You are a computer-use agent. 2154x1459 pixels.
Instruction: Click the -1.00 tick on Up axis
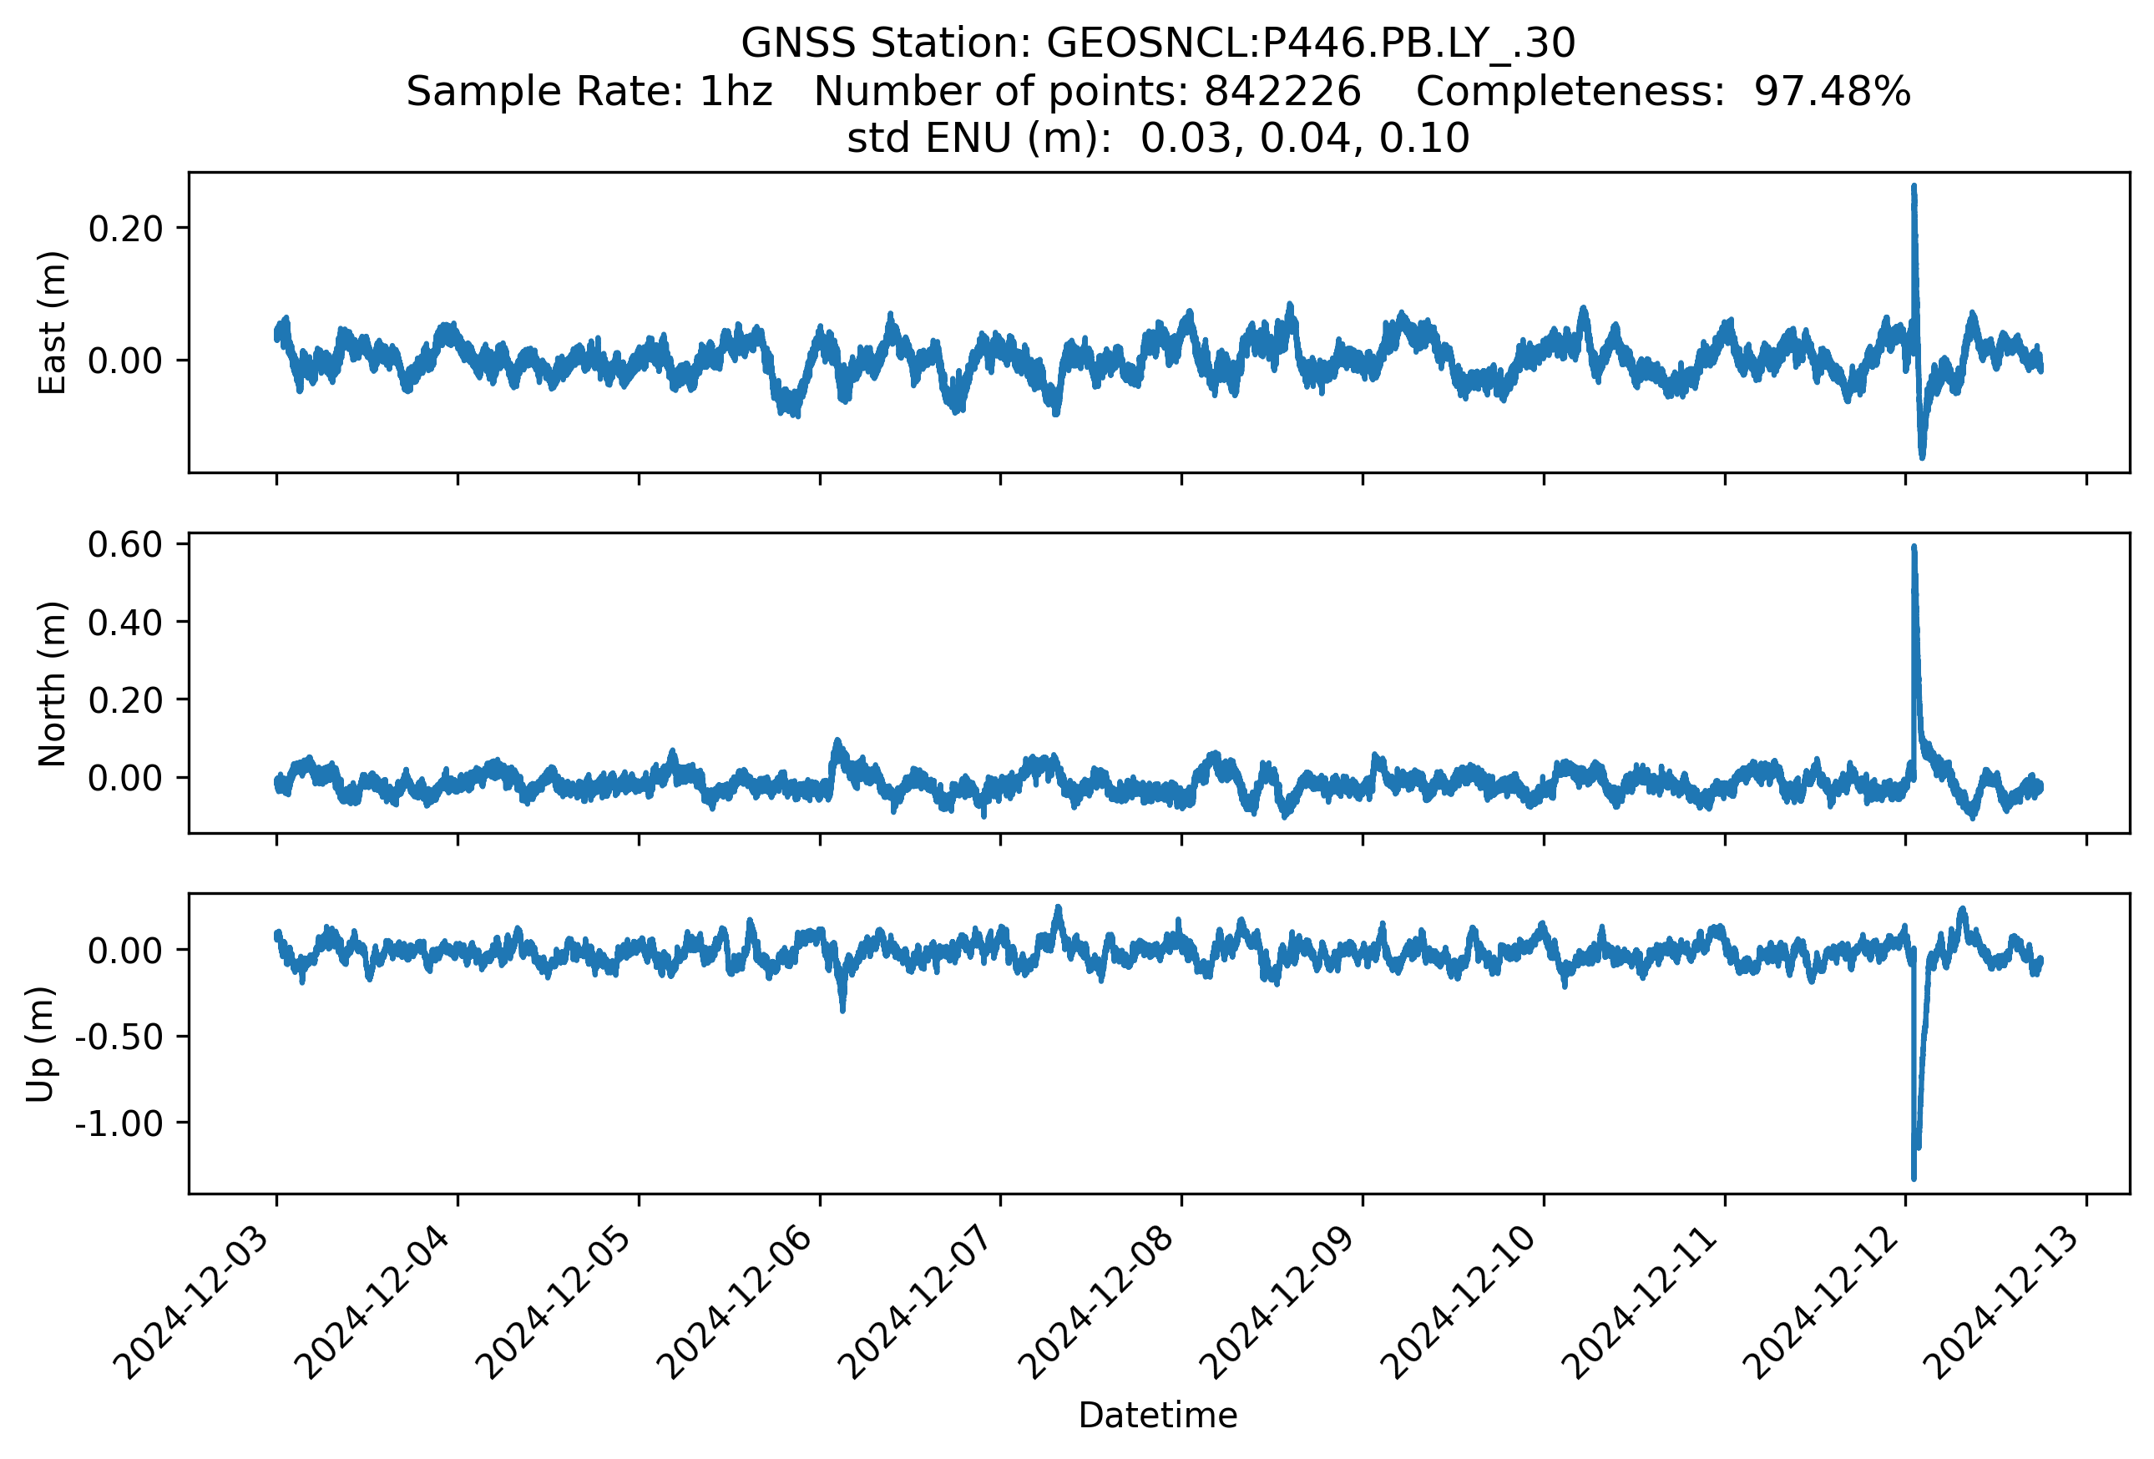[x=119, y=1123]
